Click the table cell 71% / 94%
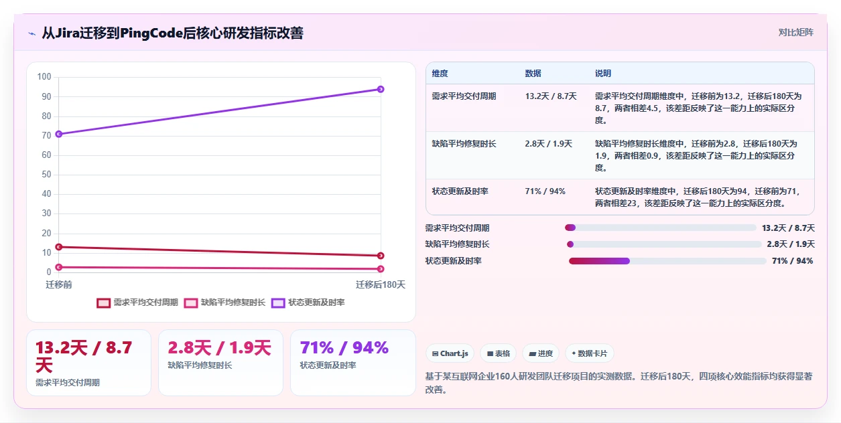 pyautogui.click(x=545, y=191)
